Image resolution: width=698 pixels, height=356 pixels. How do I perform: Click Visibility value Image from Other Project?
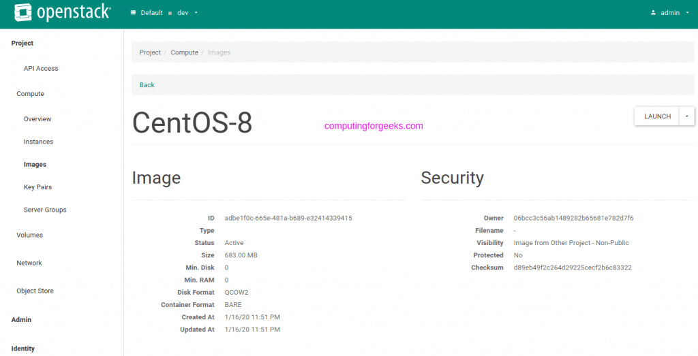coord(571,243)
